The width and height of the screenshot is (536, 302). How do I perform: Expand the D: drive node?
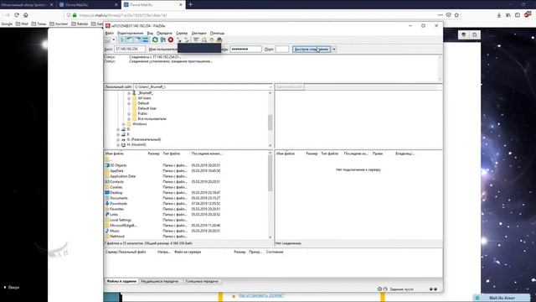click(x=118, y=129)
